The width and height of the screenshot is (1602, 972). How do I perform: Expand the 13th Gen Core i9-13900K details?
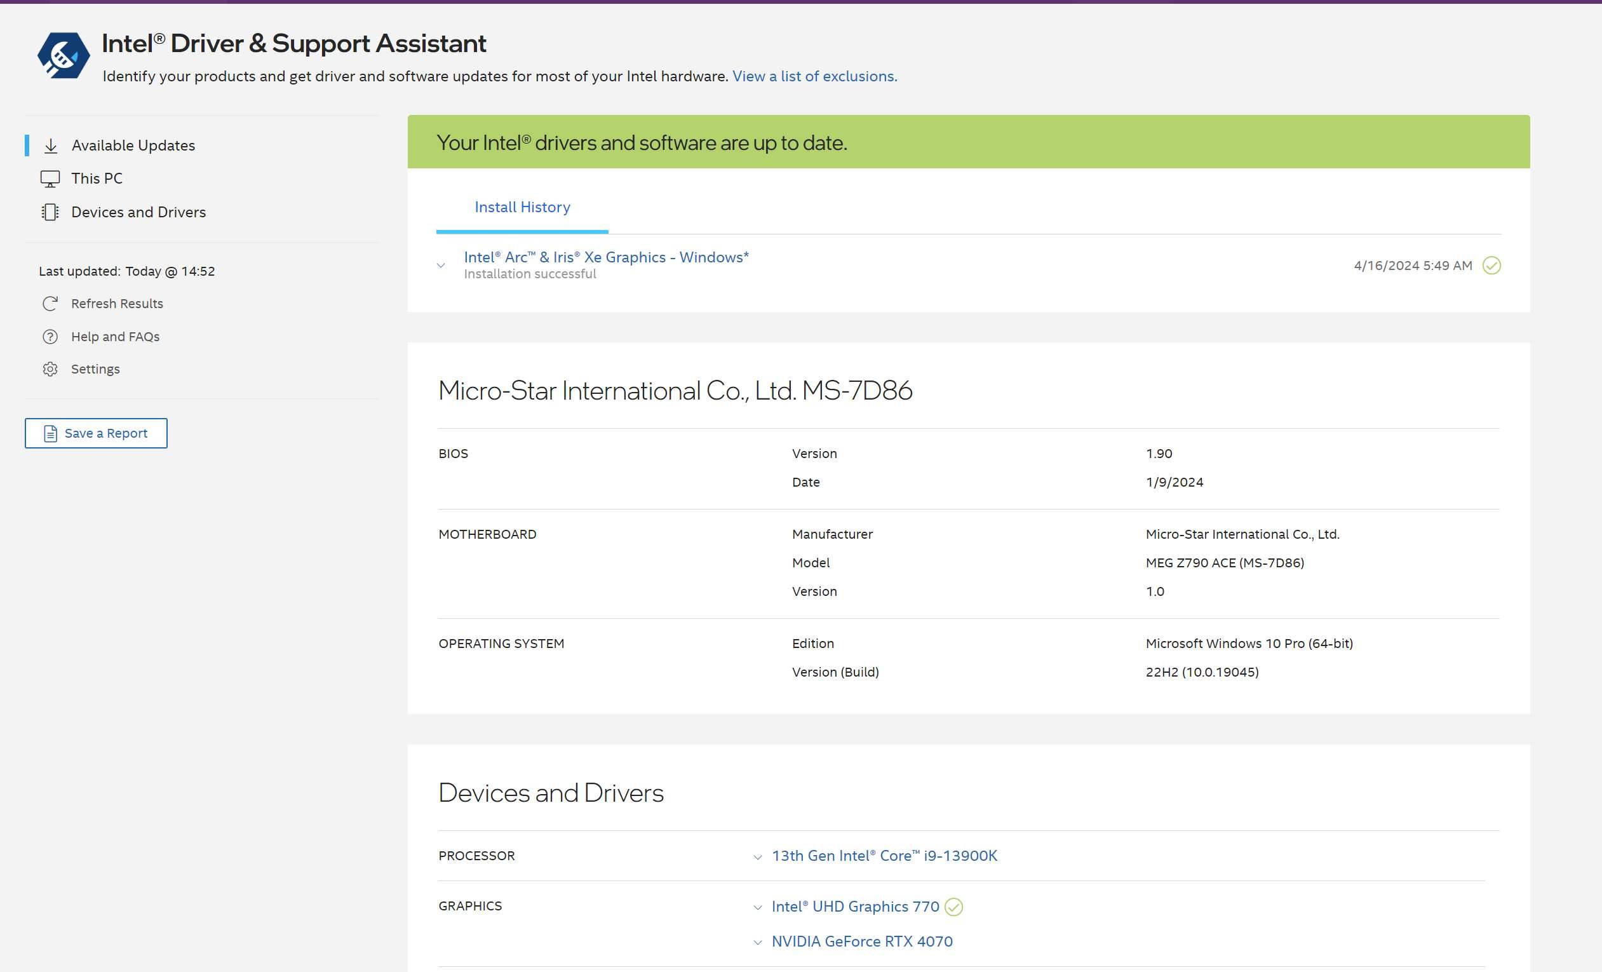pyautogui.click(x=757, y=857)
